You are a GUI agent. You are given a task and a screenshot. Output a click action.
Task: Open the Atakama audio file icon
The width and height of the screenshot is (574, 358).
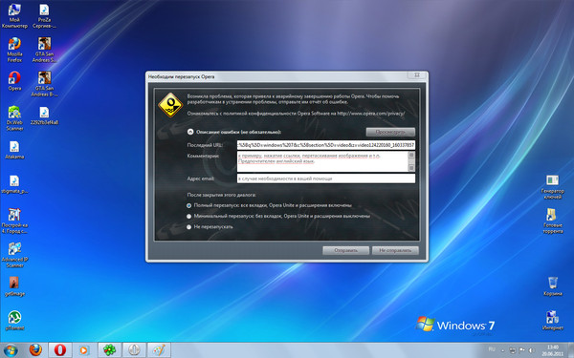(x=14, y=150)
